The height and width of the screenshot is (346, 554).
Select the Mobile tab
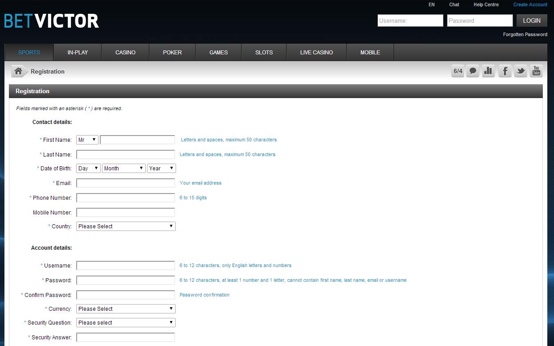[370, 53]
